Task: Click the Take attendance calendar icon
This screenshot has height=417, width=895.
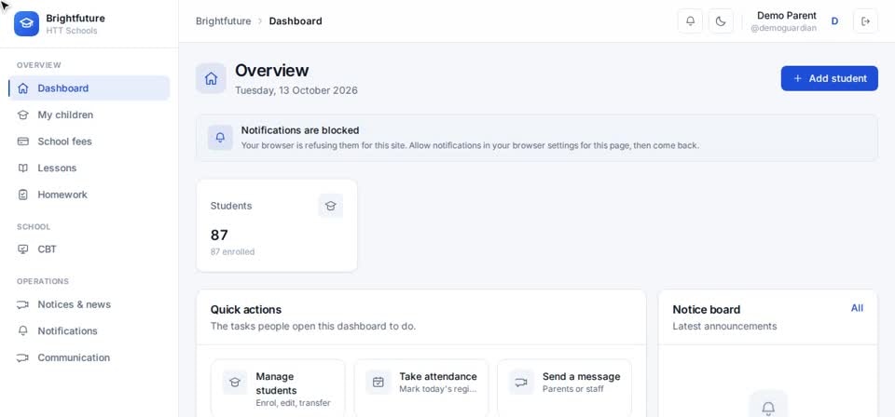Action: click(x=378, y=383)
